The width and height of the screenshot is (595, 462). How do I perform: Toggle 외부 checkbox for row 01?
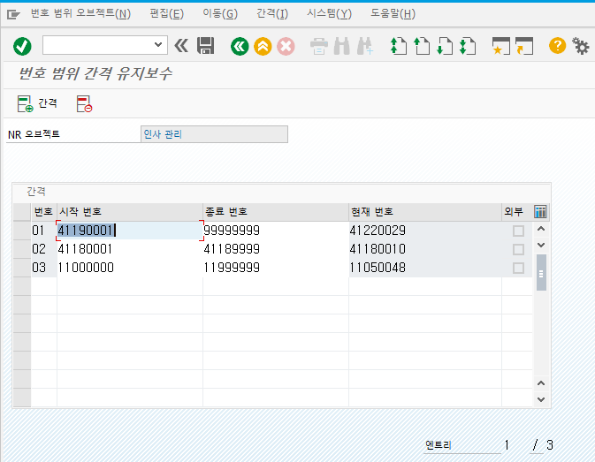518,231
